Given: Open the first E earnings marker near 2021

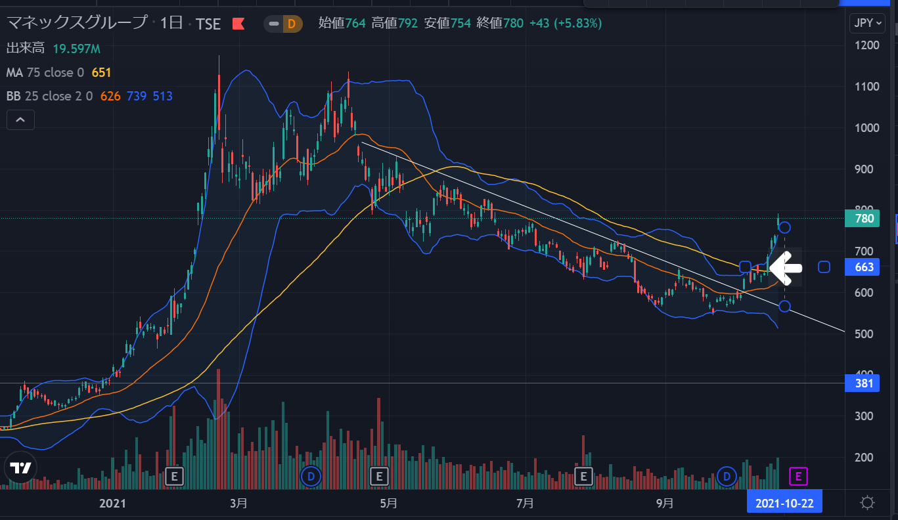Looking at the screenshot, I should pos(174,476).
